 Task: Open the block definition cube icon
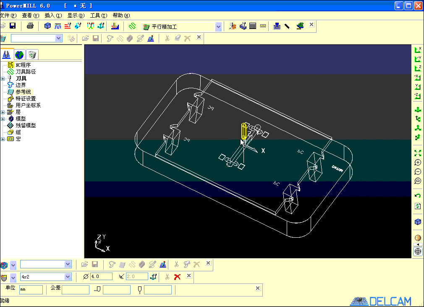(47, 26)
